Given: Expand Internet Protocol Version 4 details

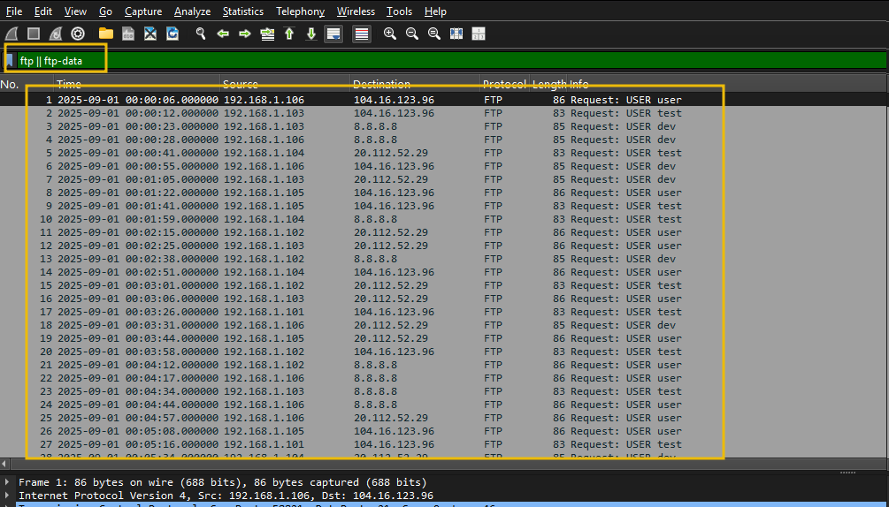Looking at the screenshot, I should point(9,496).
